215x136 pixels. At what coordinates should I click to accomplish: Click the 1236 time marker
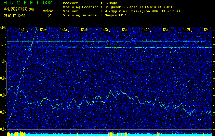click(125, 29)
